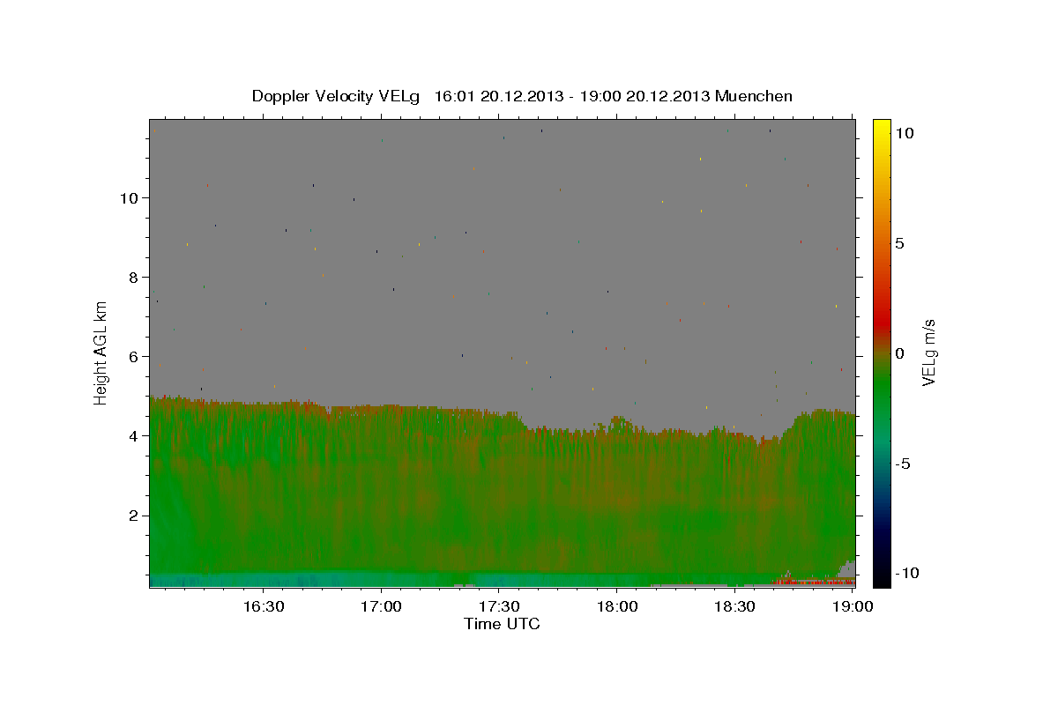This screenshot has height=705, width=1058.
Task: Click the colorbar value 10 at top
Action: [x=904, y=133]
